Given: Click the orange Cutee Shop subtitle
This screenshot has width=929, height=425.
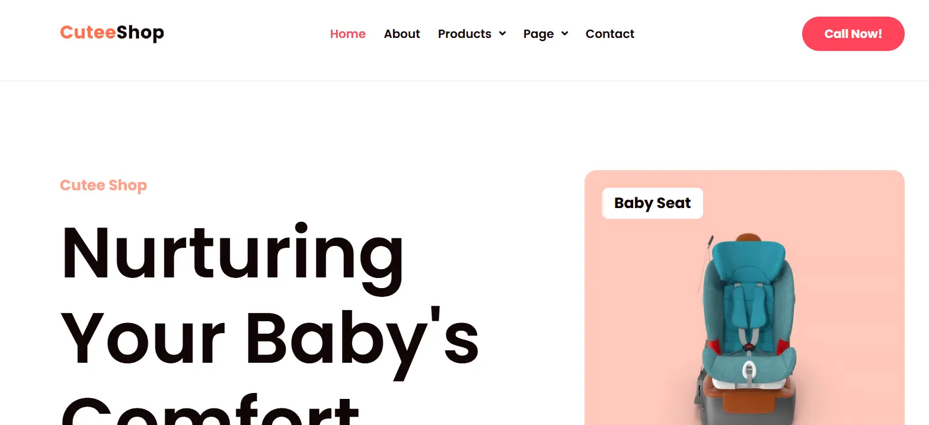Looking at the screenshot, I should (103, 186).
